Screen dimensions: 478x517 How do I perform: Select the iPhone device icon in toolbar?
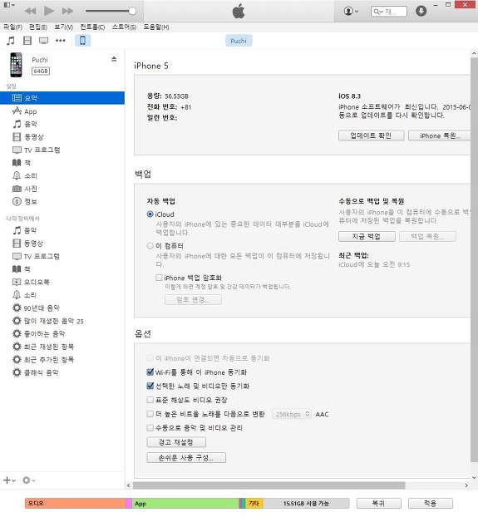pos(83,41)
